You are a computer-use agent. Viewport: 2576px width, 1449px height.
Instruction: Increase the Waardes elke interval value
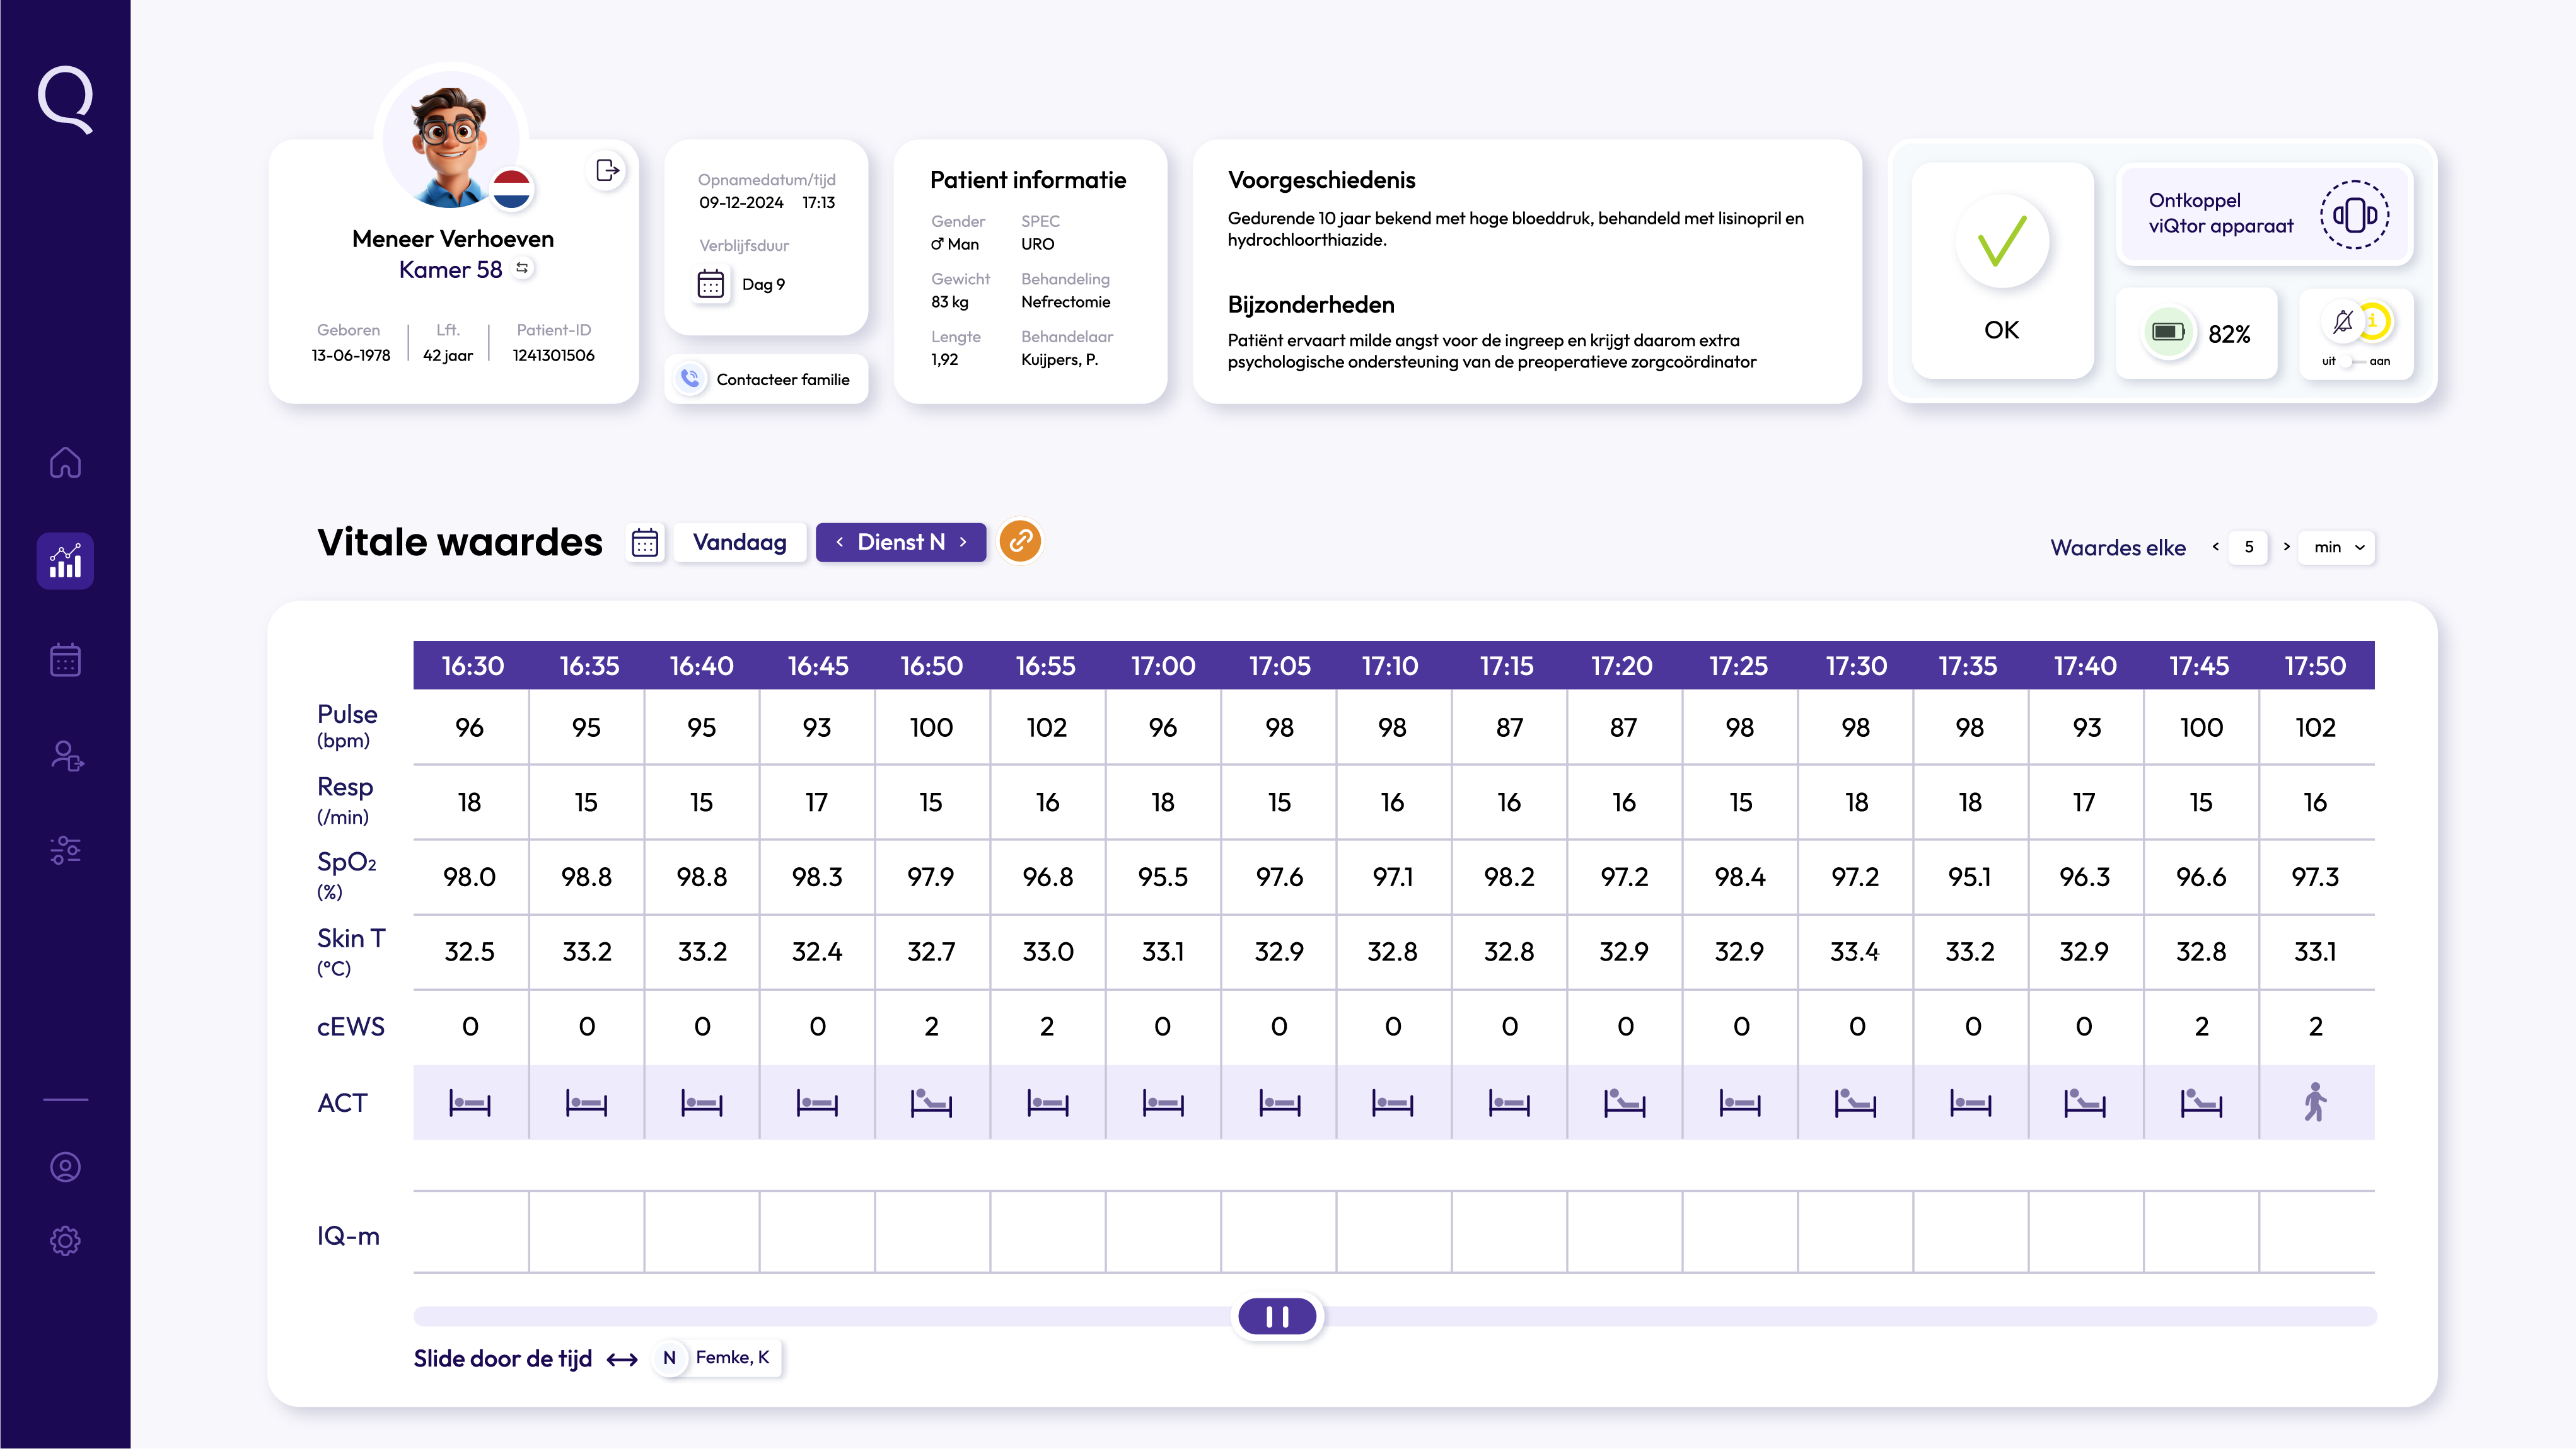pos(2286,547)
